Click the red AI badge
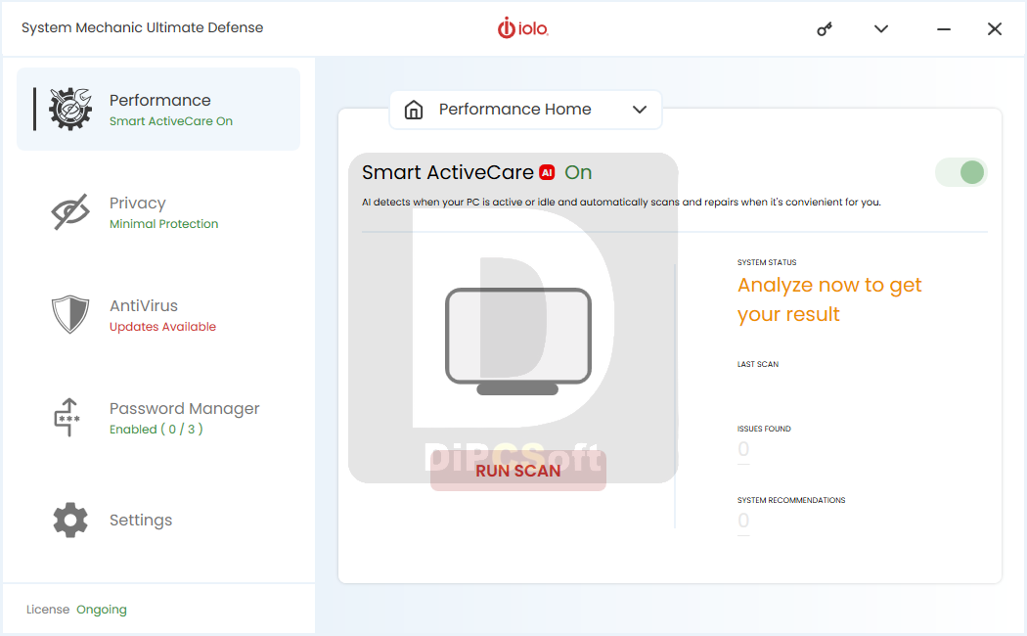The image size is (1027, 636). 547,172
